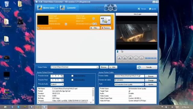
Task: Open the Herram. tools menu
Action: [142, 9]
